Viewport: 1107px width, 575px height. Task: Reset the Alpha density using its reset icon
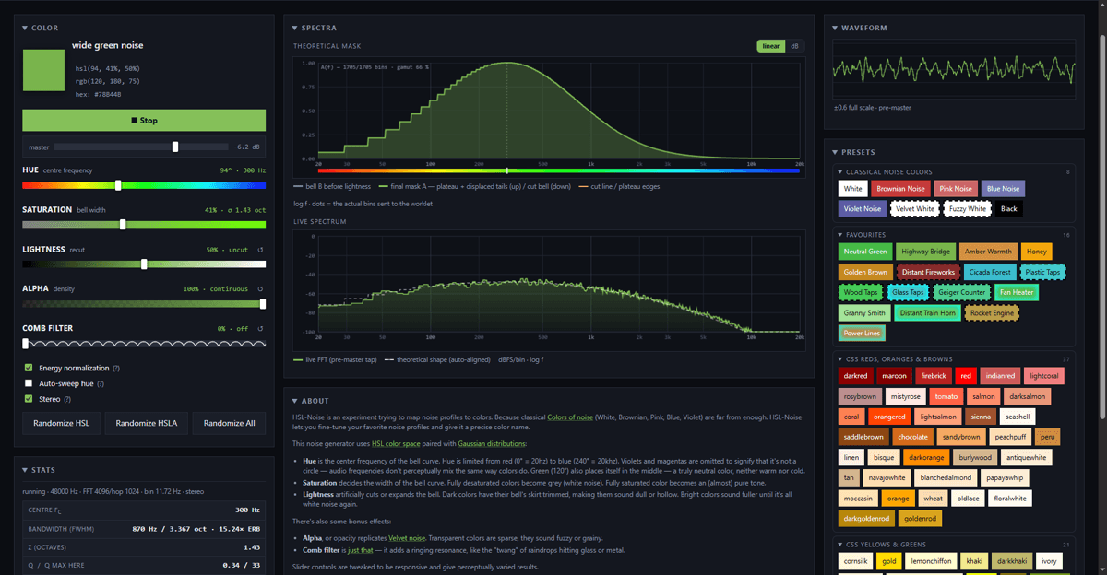tap(261, 288)
